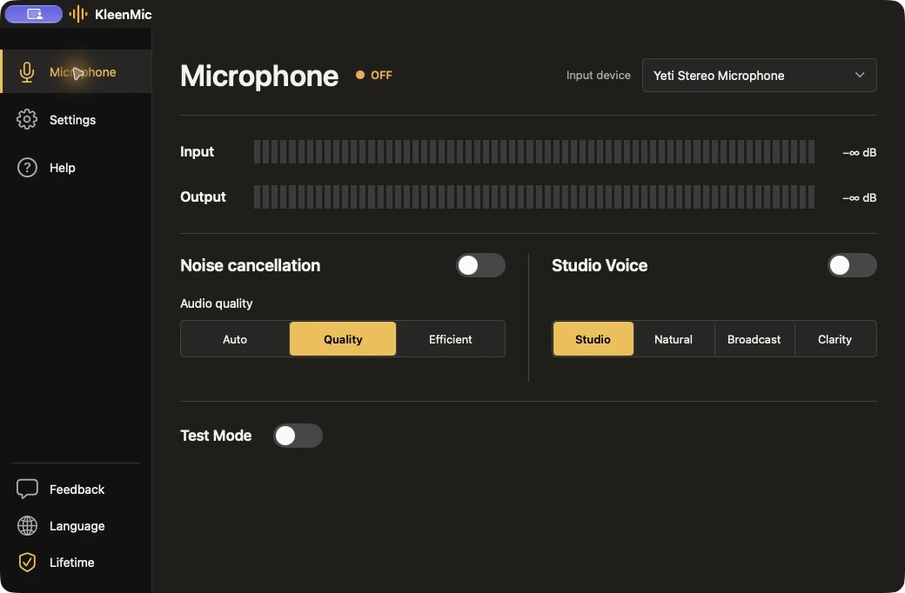
Task: Click the KleenMic waveform logo icon
Action: click(78, 14)
